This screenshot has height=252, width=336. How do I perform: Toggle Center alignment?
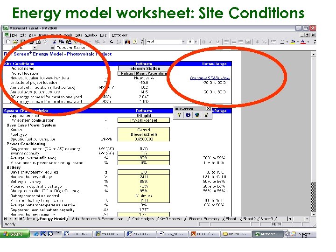(x=234, y=42)
